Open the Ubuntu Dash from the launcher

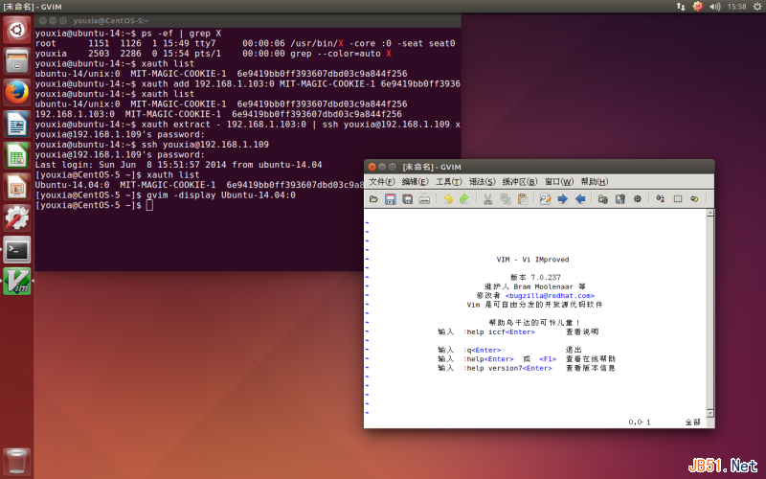pos(17,30)
